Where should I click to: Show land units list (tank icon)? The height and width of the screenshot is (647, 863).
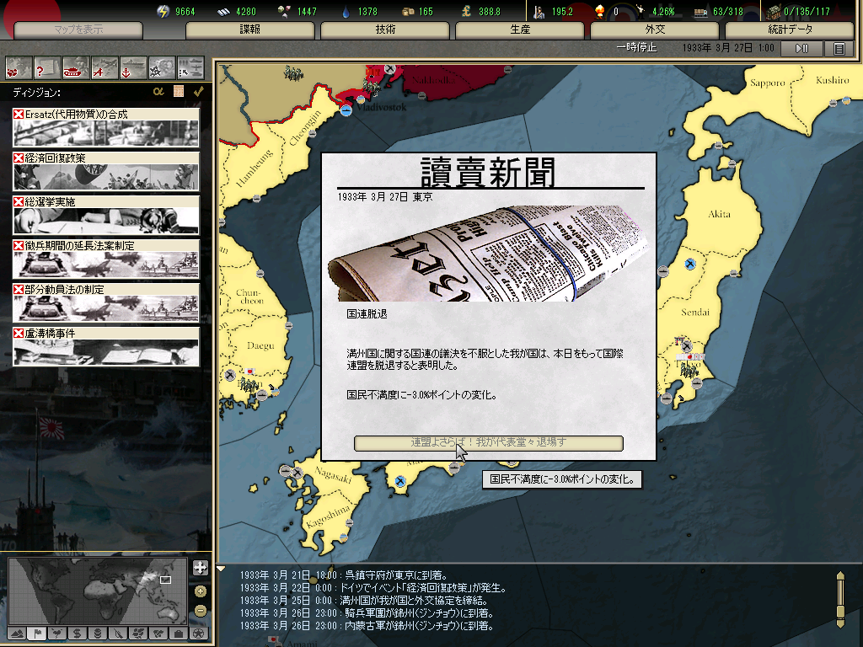(x=76, y=68)
